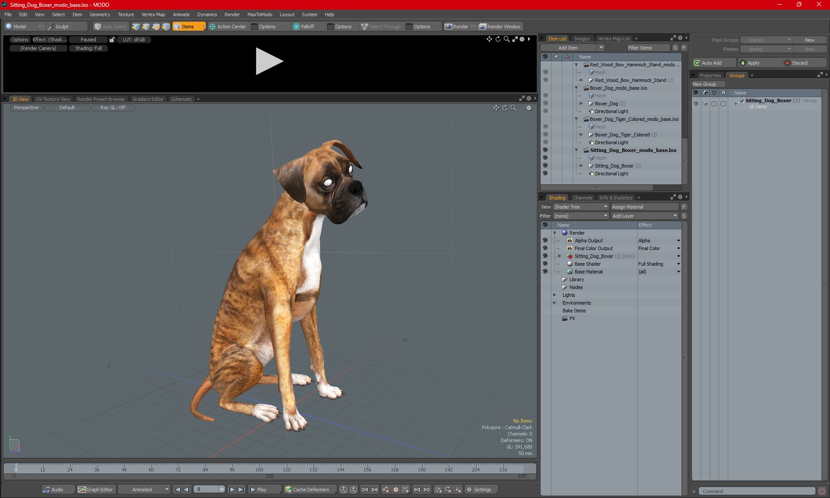The height and width of the screenshot is (498, 830).
Task: Toggle visibility of Sitting_Dog_Boxer item group
Action: click(x=545, y=166)
